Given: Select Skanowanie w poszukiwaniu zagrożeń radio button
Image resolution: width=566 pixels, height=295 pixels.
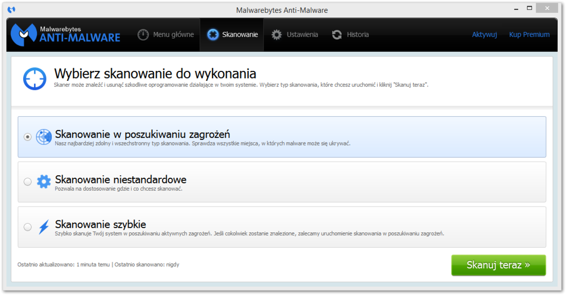Looking at the screenshot, I should [x=27, y=137].
